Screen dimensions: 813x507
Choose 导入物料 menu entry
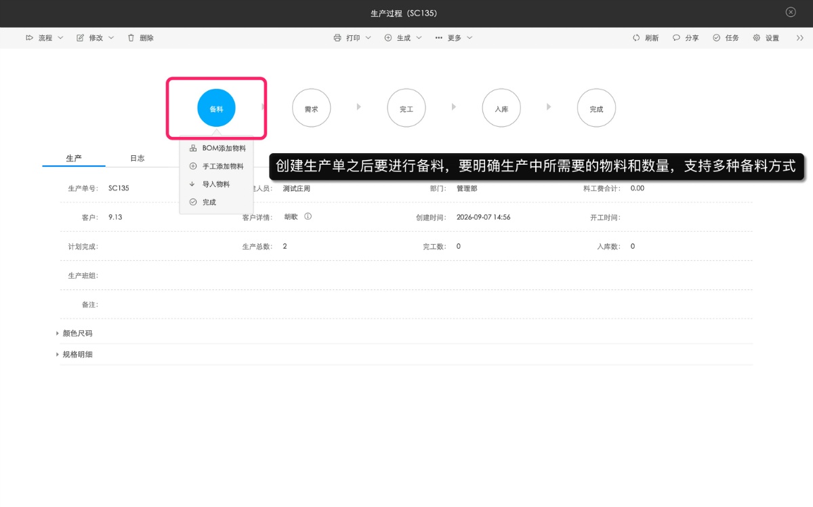(x=216, y=184)
